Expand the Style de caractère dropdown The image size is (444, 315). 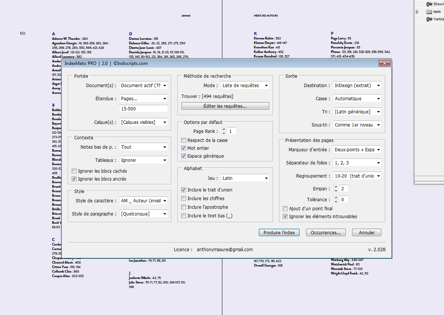pyautogui.click(x=143, y=201)
